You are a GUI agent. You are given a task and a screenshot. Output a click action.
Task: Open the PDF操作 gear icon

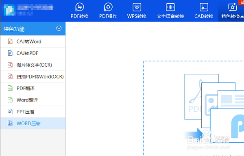[108, 7]
